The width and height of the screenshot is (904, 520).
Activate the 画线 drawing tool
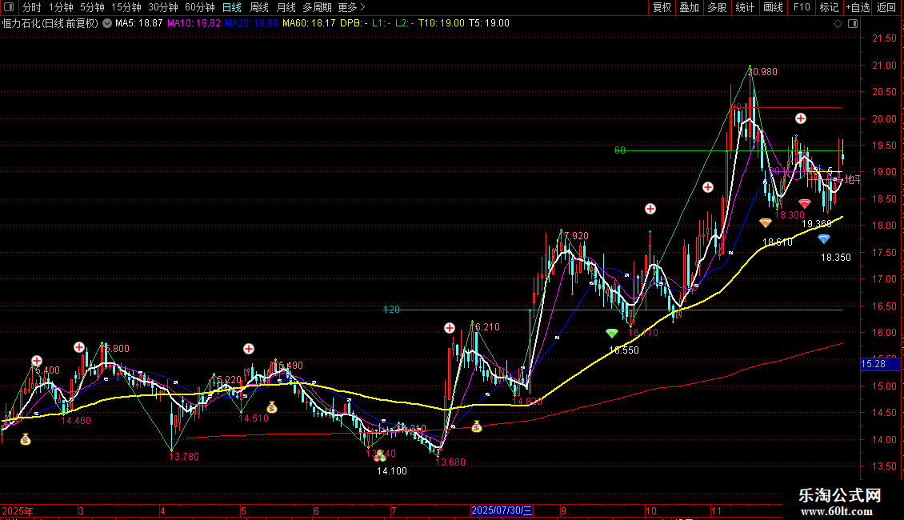pyautogui.click(x=773, y=7)
